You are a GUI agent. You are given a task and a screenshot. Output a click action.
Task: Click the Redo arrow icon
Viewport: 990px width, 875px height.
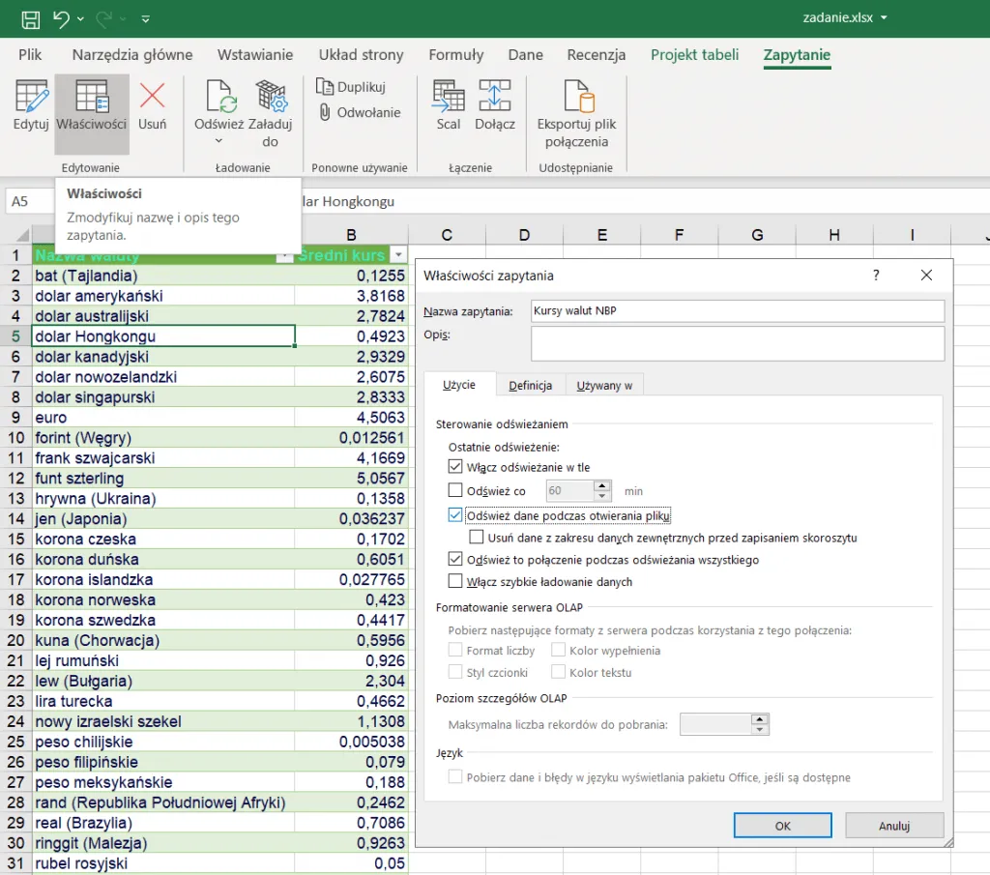104,19
